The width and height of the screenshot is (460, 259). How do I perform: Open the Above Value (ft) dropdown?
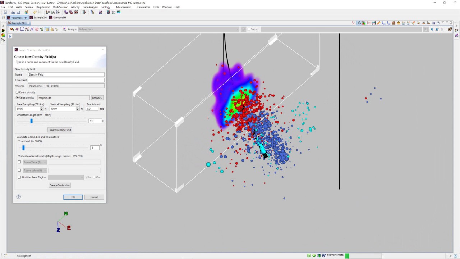[35, 170]
